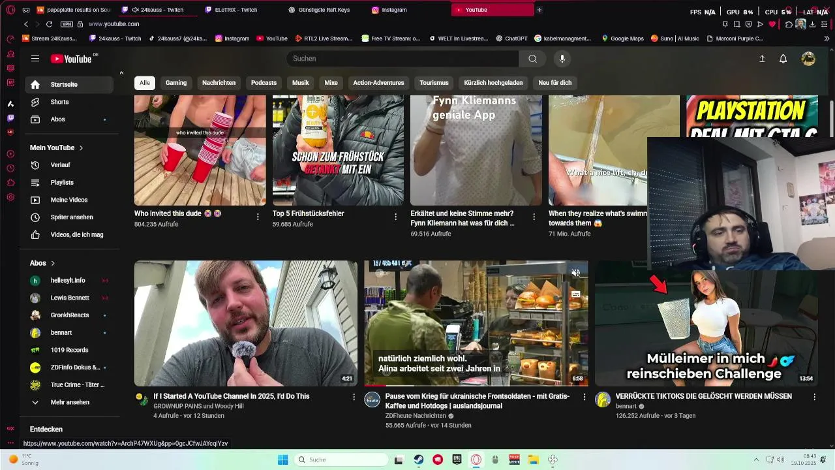Viewport: 835px width, 470px height.
Task: Open browser downloads icon
Action: 813,24
